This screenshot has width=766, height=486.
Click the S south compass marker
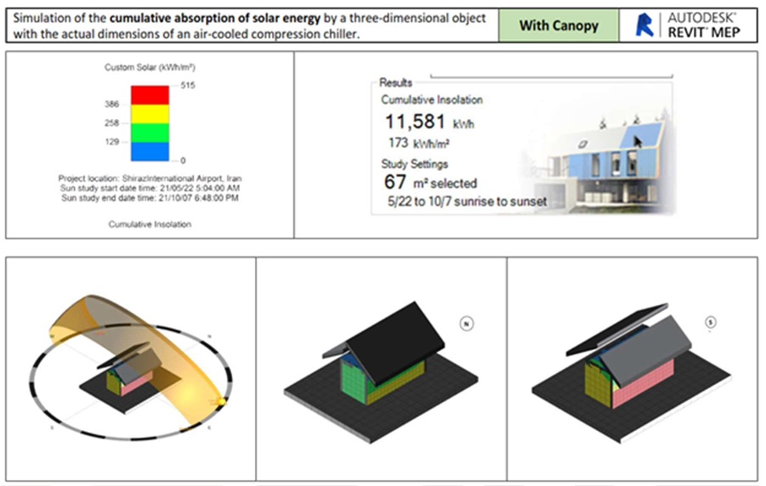(714, 323)
